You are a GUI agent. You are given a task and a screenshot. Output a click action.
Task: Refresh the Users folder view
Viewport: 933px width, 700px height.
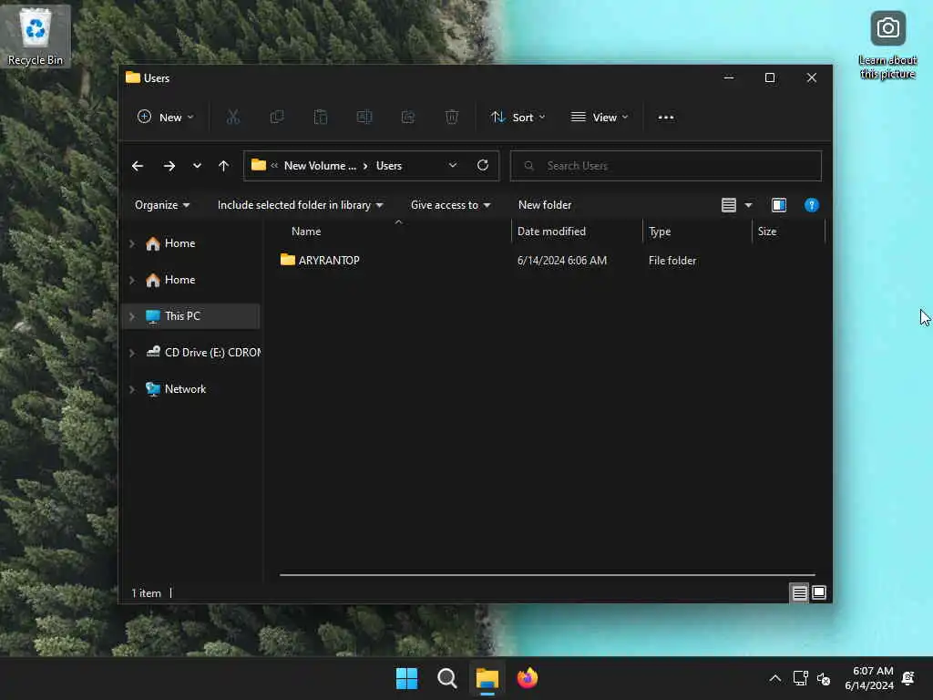[483, 166]
